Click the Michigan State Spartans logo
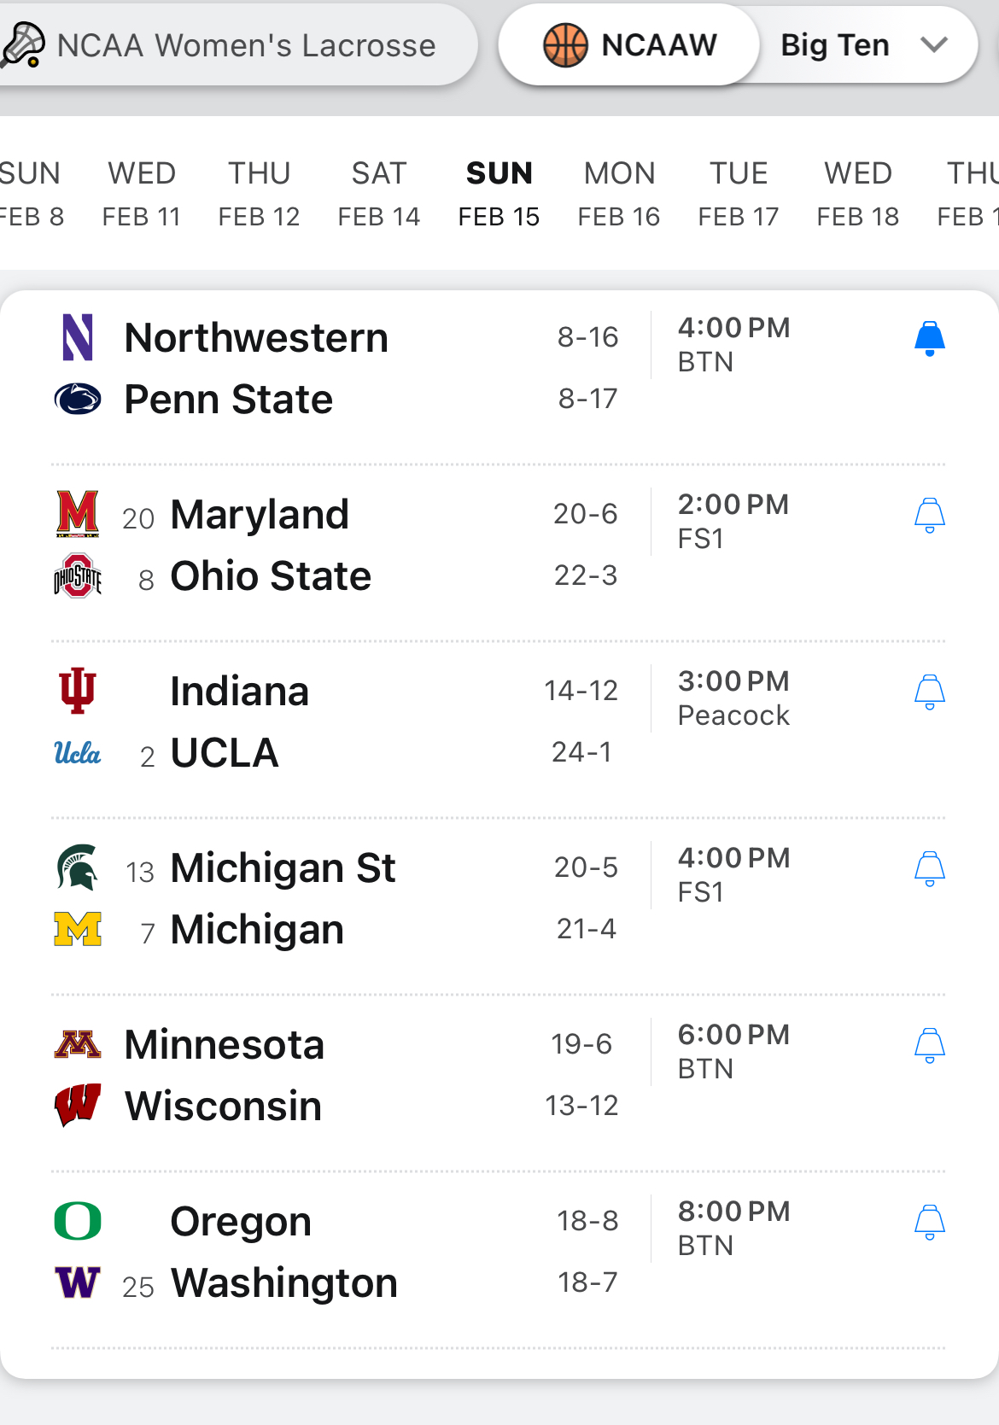The image size is (999, 1425). (x=78, y=867)
